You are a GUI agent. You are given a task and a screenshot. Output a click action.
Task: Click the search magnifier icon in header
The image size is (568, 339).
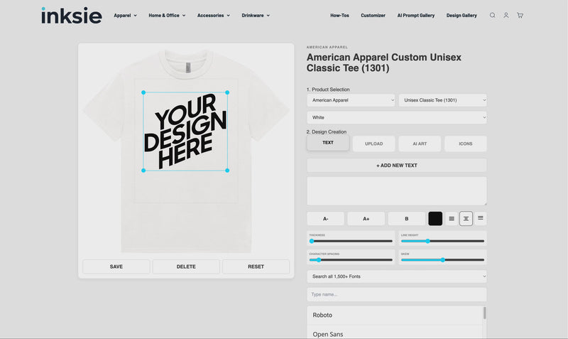pyautogui.click(x=492, y=15)
